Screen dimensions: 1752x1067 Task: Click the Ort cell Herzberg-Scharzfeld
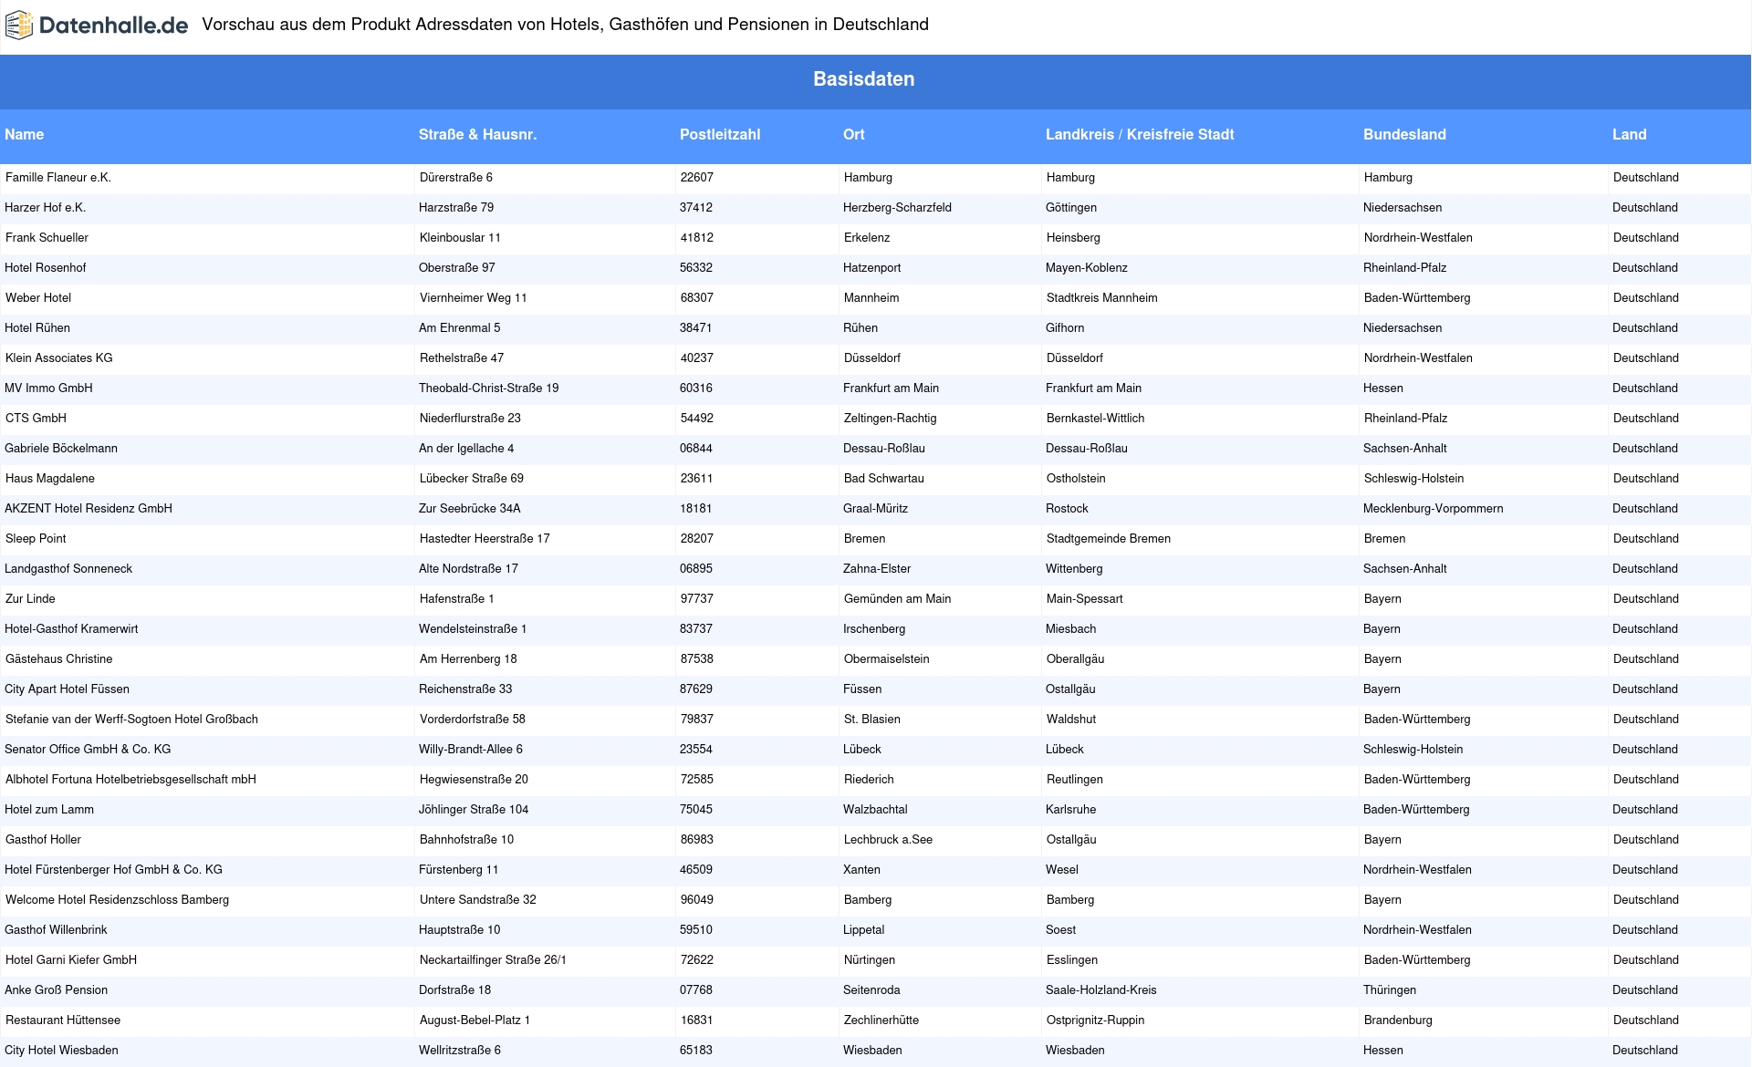pos(897,208)
